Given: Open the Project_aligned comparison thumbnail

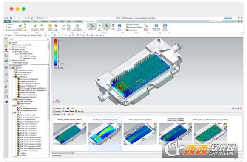Looking at the screenshot, I should [x=140, y=134].
